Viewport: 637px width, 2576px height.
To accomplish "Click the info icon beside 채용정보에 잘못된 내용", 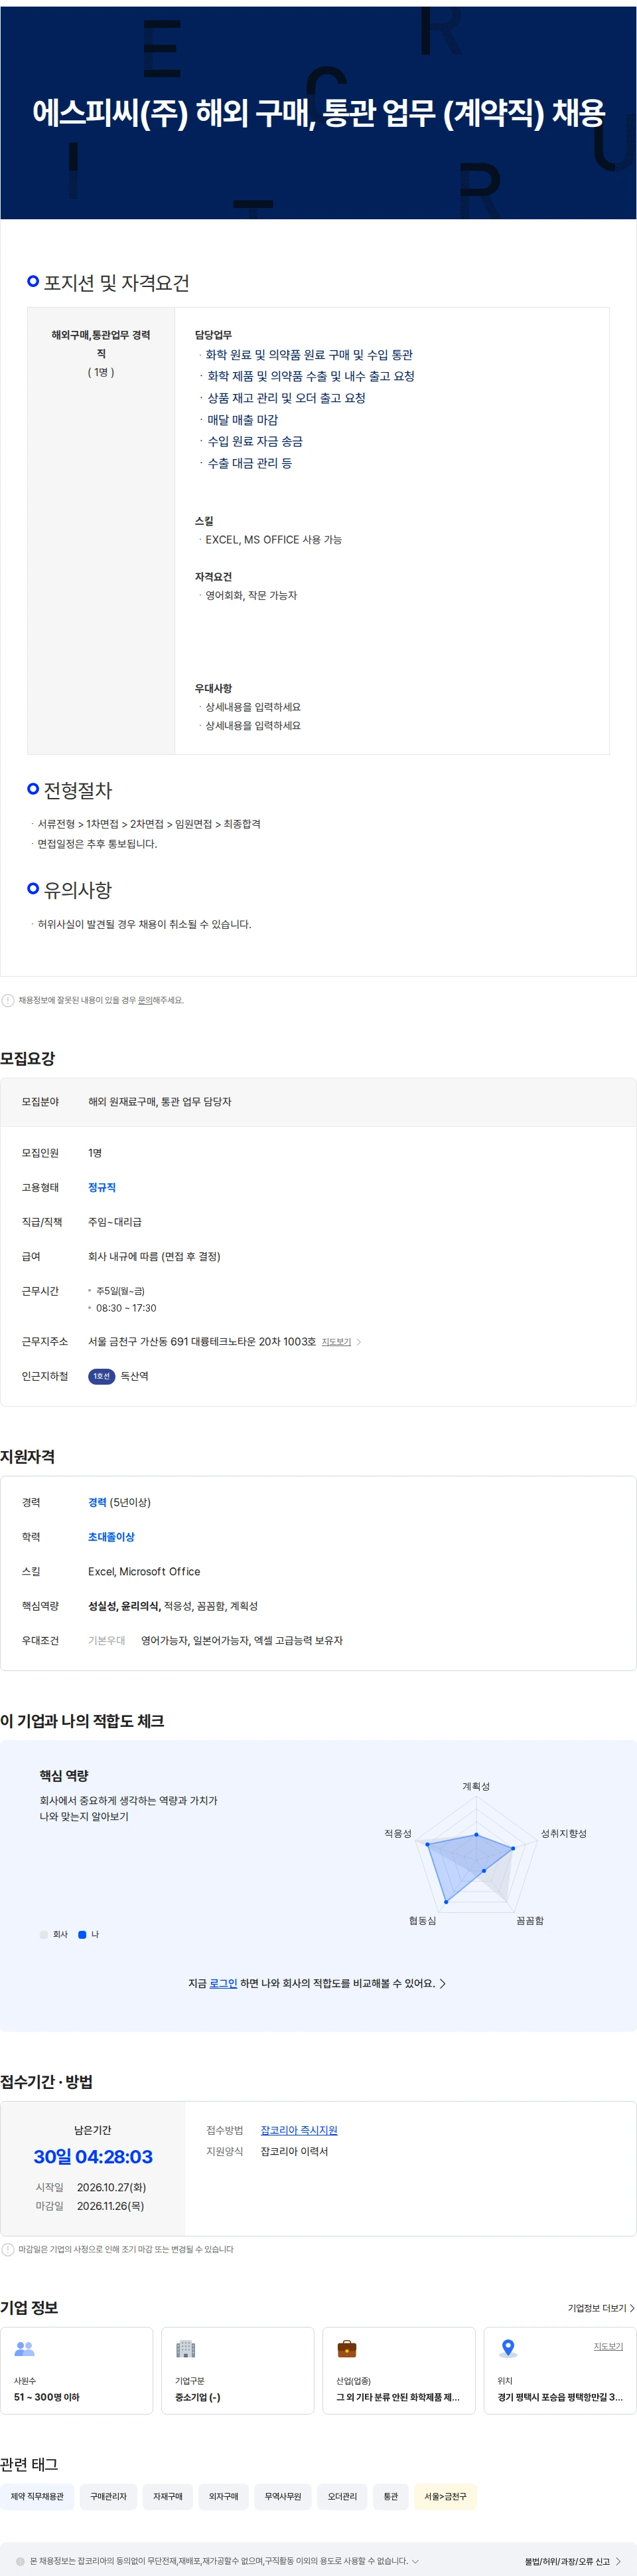I will pyautogui.click(x=8, y=1000).
